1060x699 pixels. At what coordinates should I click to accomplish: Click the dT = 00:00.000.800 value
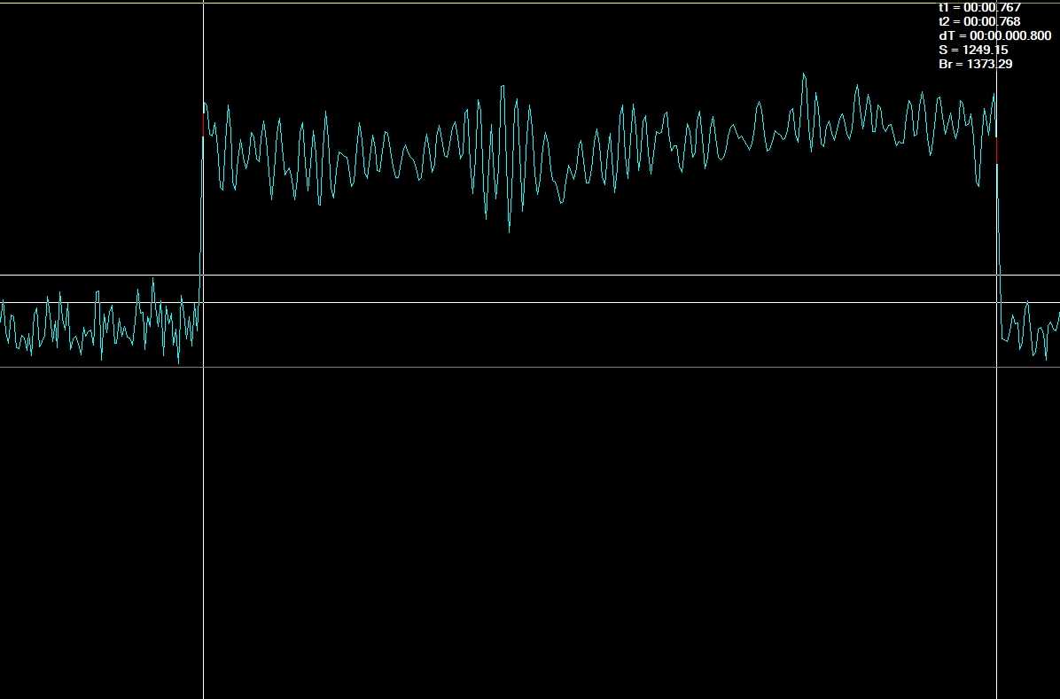coord(995,35)
